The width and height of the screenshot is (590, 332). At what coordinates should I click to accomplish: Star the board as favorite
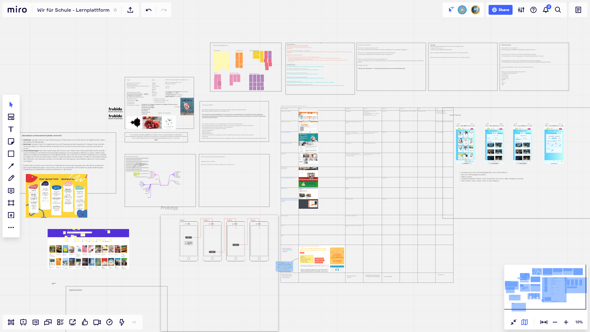point(115,10)
